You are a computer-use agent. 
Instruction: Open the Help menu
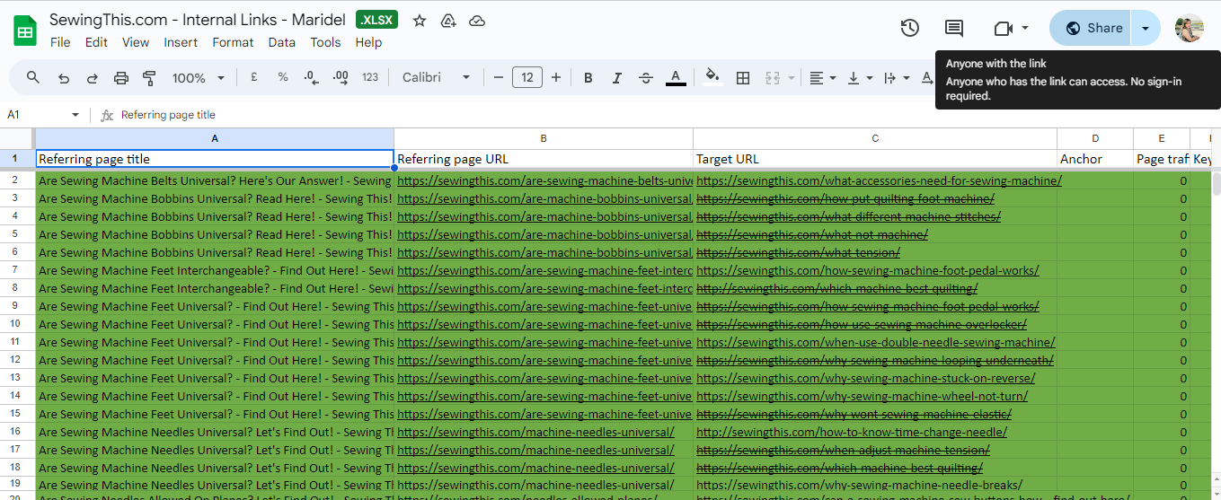coord(368,42)
